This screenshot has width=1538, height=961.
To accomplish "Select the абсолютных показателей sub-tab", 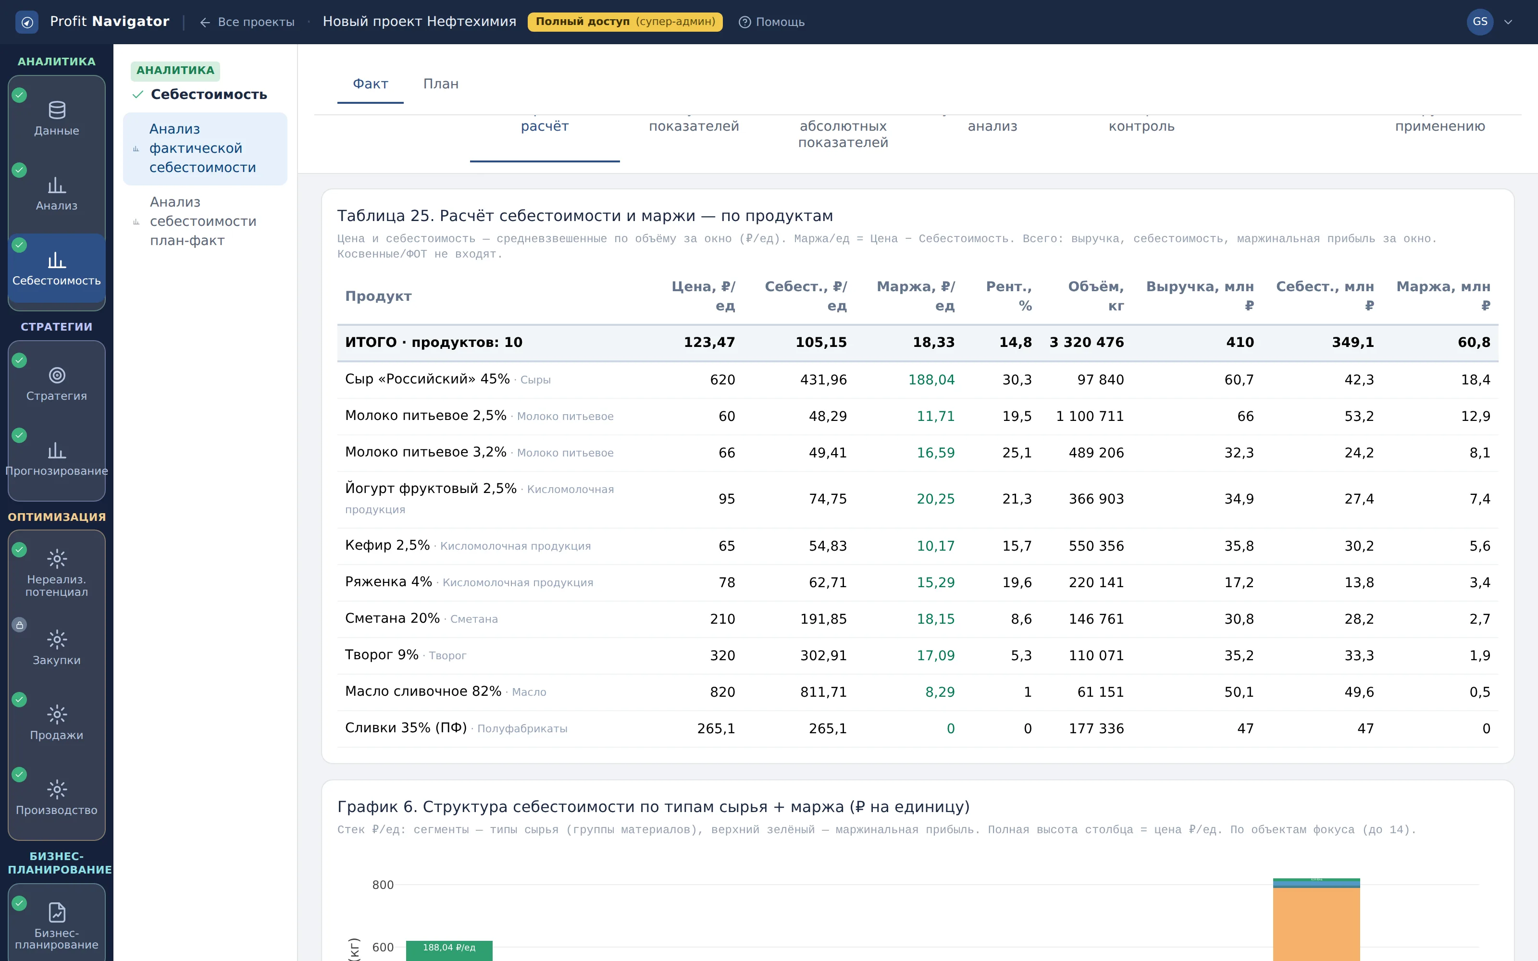I will click(843, 134).
